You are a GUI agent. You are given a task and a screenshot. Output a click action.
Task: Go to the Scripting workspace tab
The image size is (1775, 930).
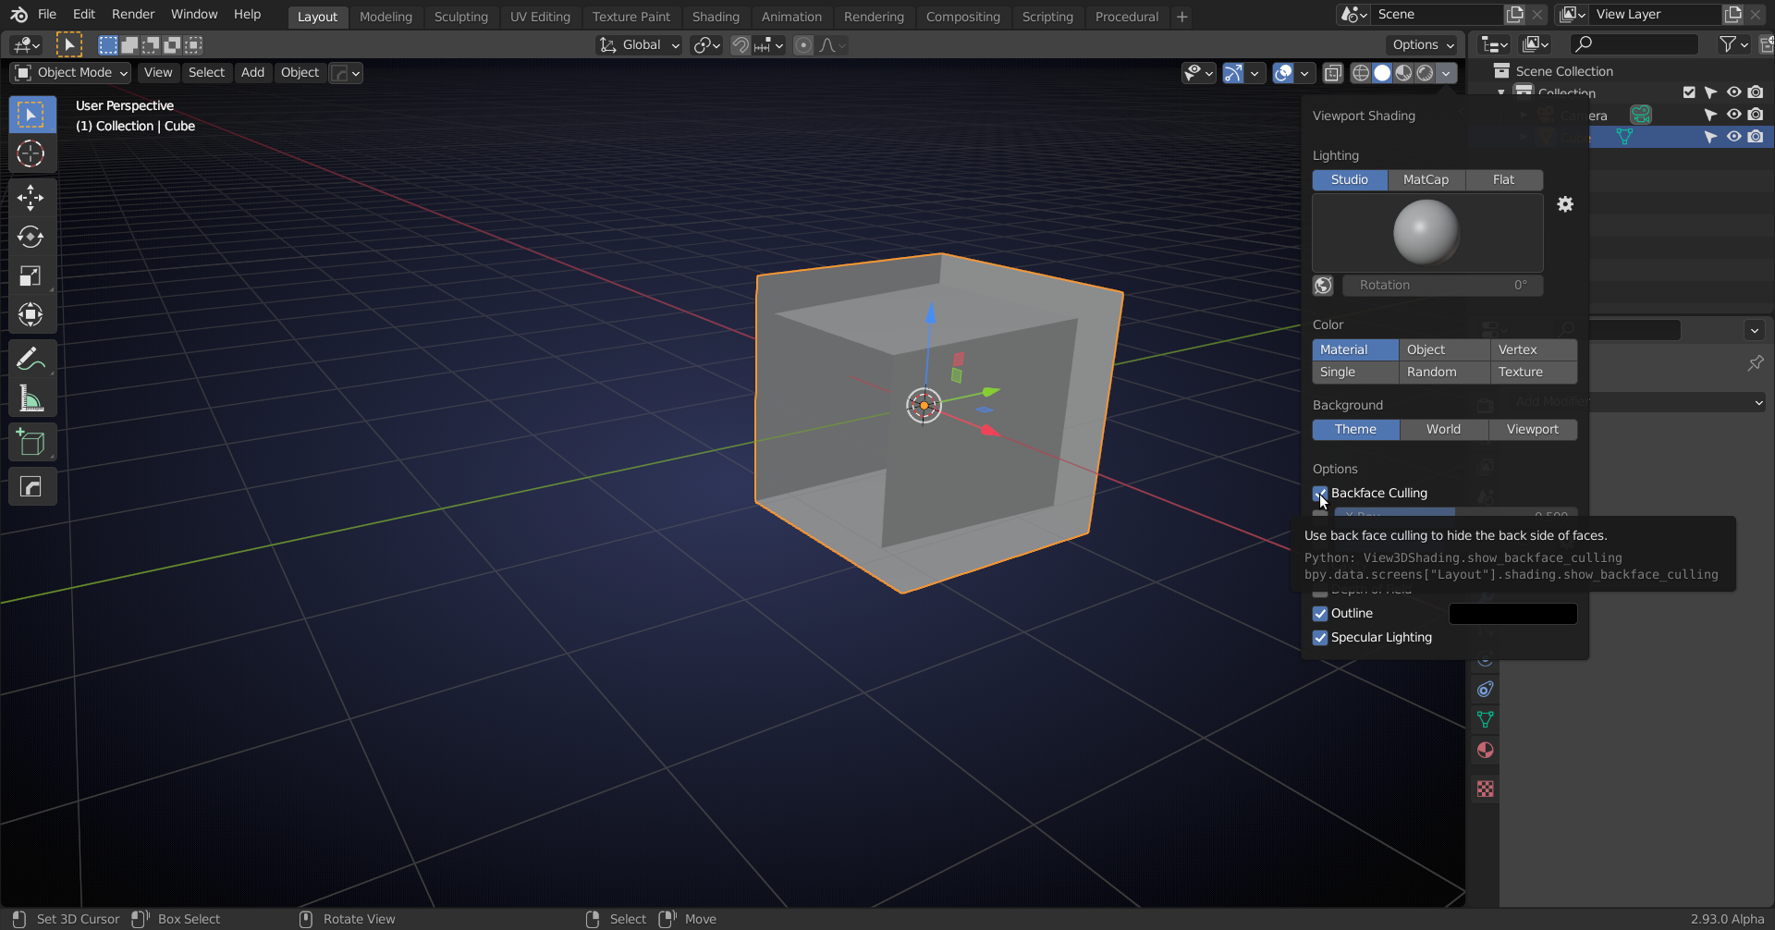1047,17
